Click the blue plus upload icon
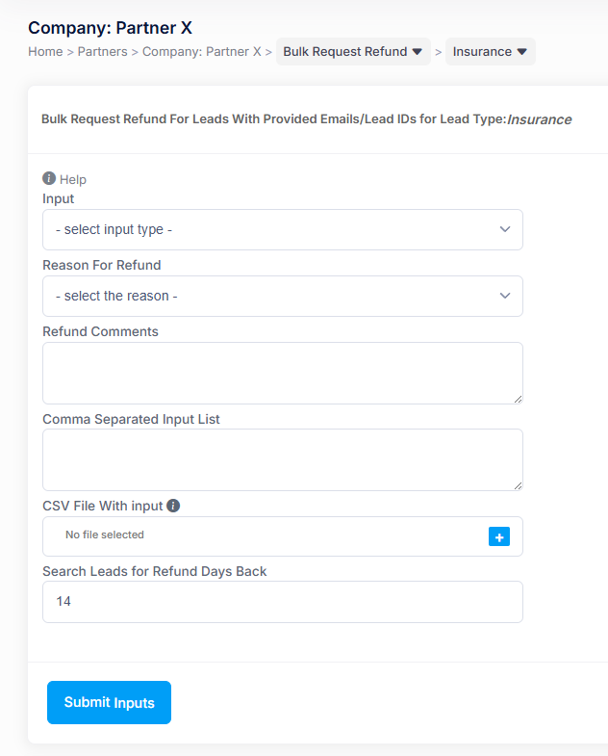 [x=498, y=536]
